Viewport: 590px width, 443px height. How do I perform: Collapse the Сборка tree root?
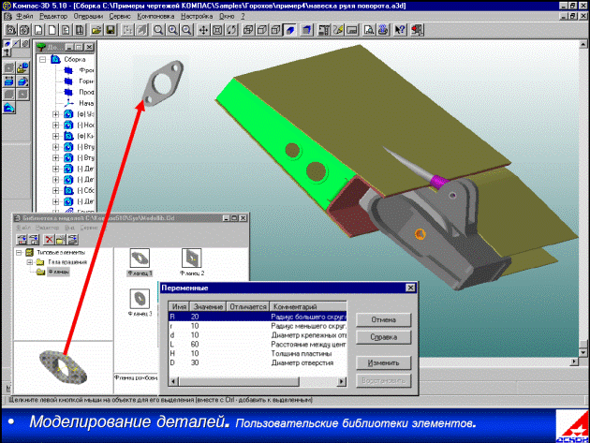[42, 59]
